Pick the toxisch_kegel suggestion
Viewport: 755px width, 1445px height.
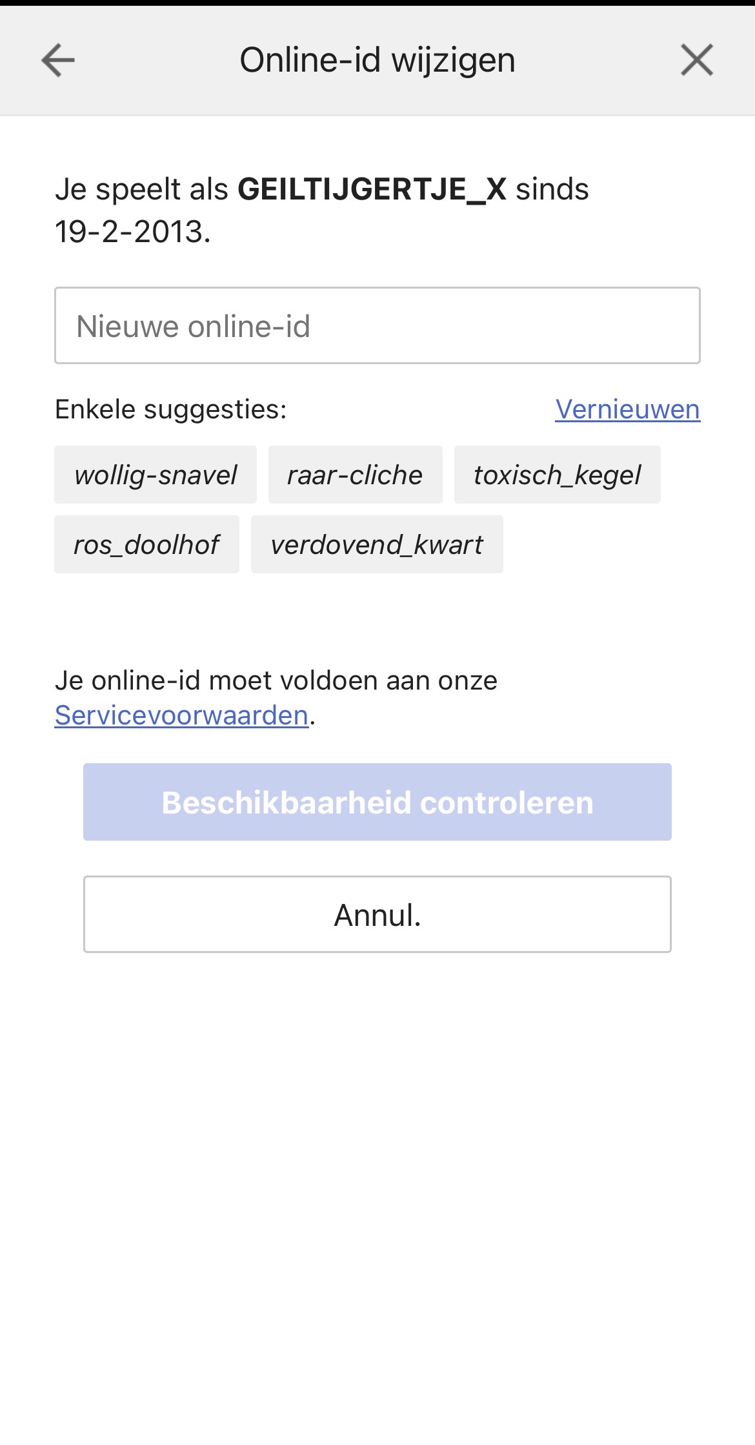(557, 475)
